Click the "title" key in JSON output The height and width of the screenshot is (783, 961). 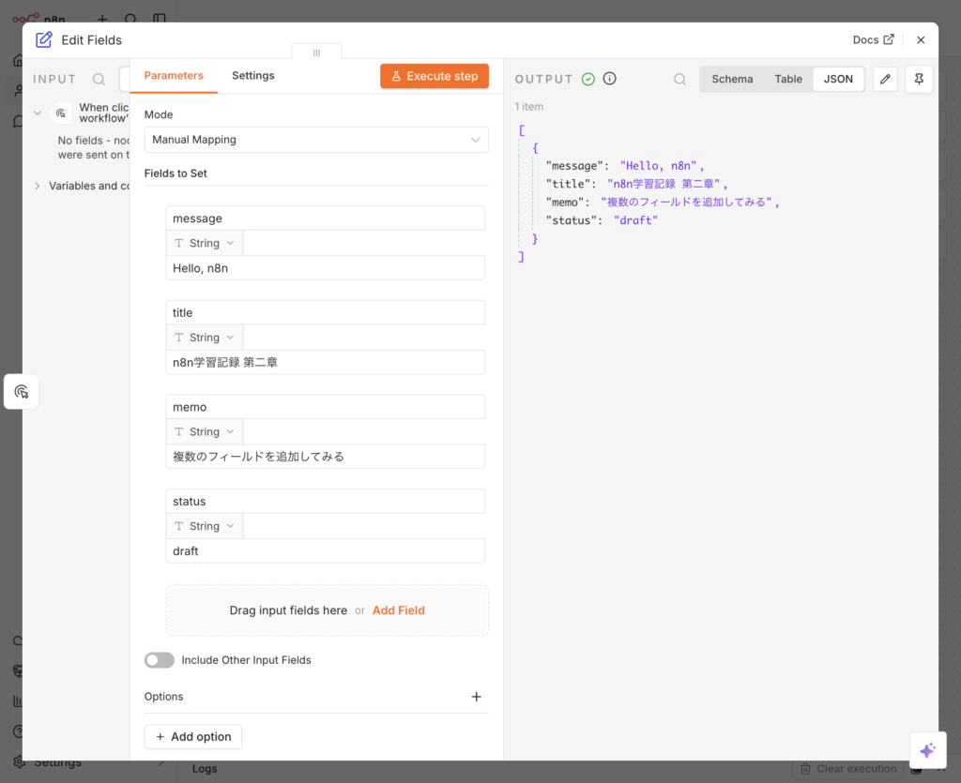point(568,184)
